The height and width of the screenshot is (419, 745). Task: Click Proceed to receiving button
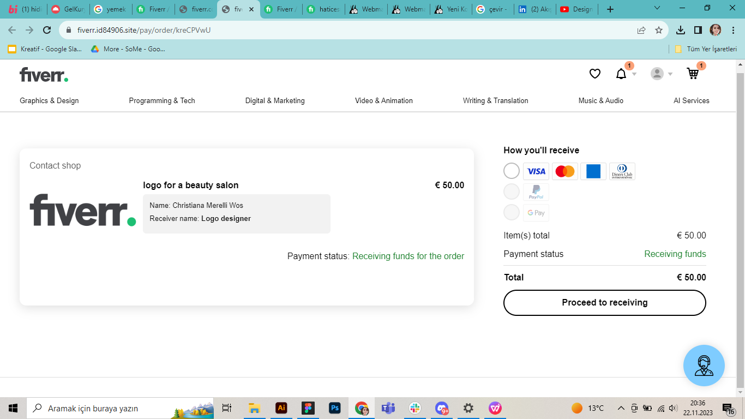tap(605, 303)
